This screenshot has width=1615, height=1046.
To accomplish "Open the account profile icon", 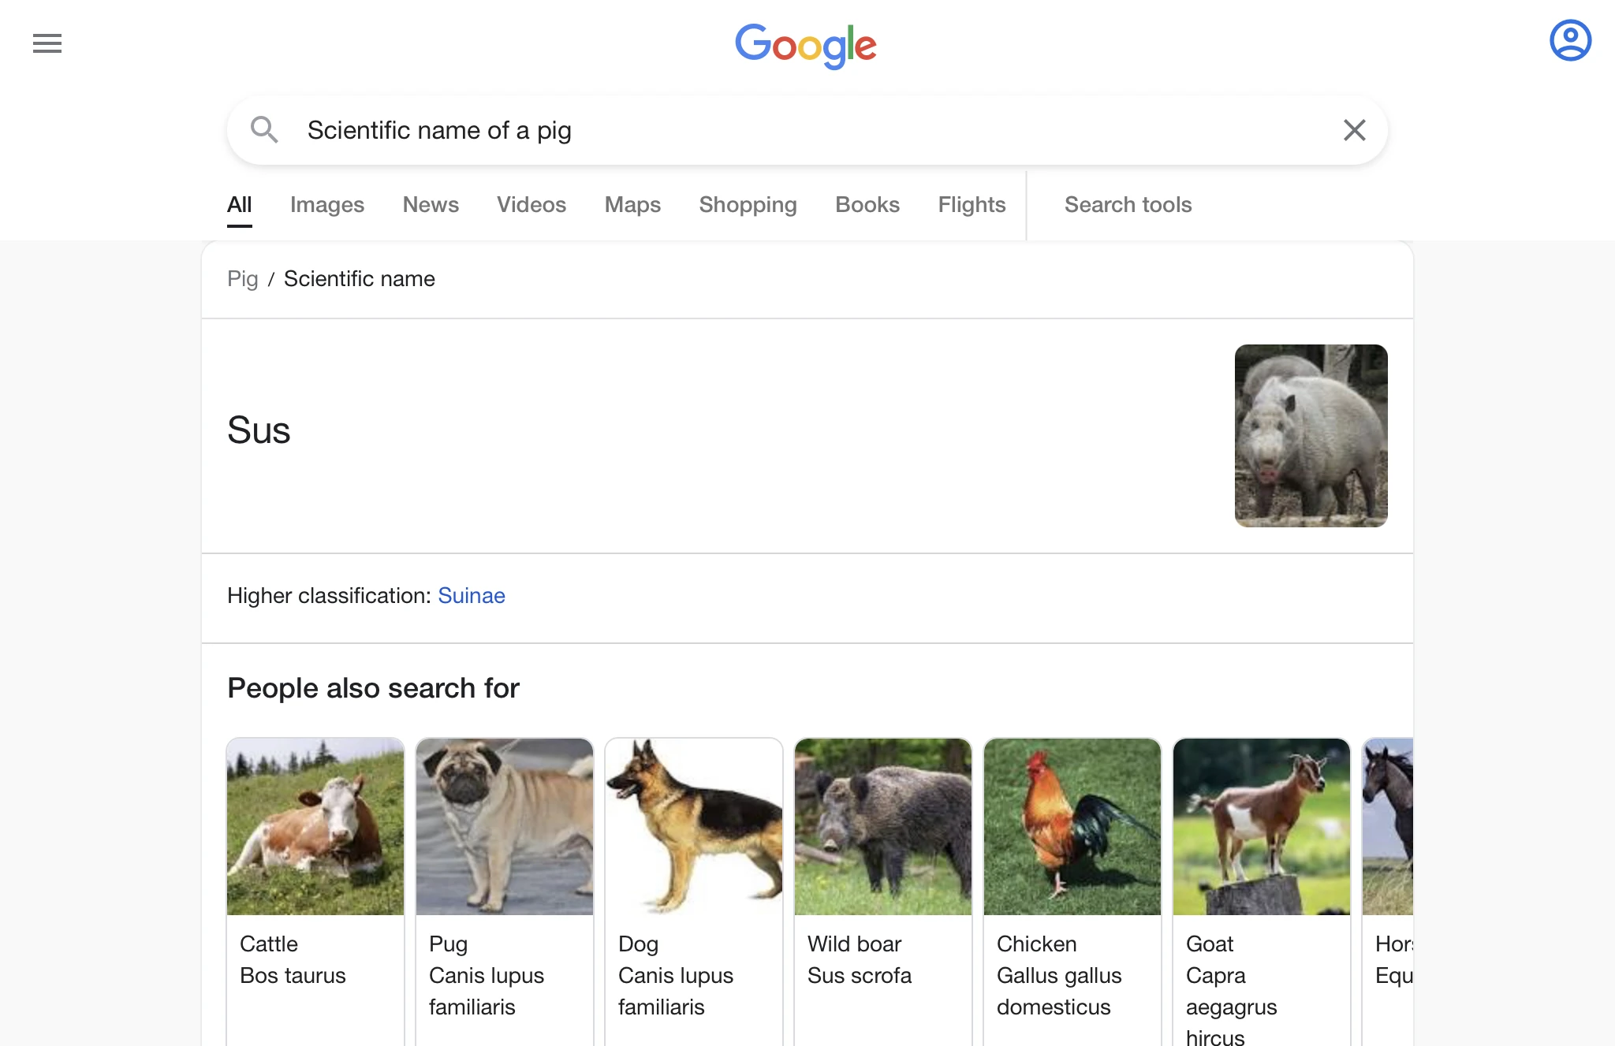I will pyautogui.click(x=1570, y=40).
